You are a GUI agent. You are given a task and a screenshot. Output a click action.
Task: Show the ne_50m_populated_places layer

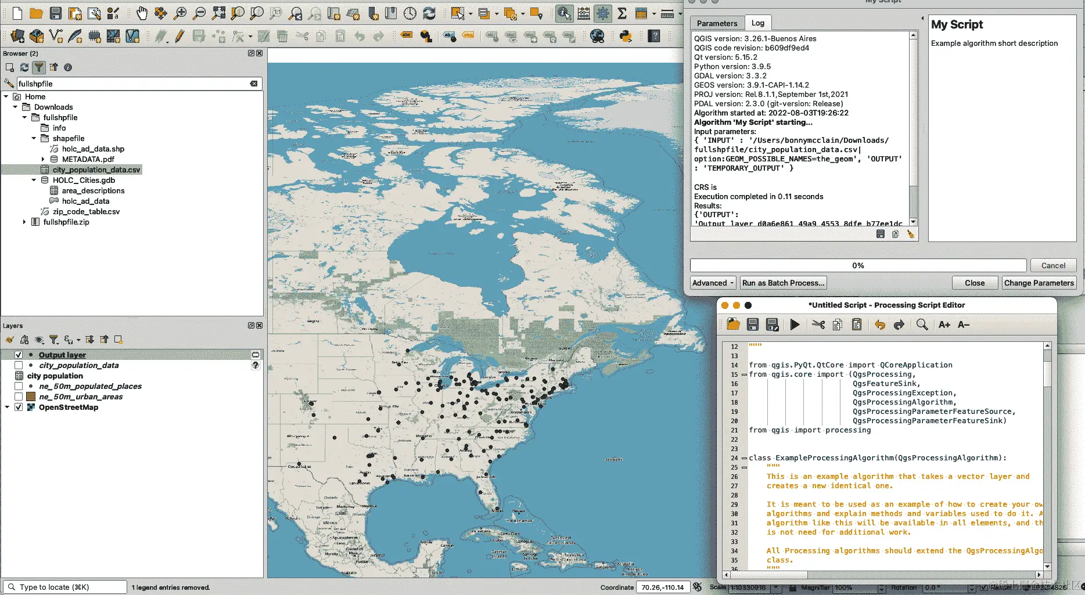coord(19,386)
